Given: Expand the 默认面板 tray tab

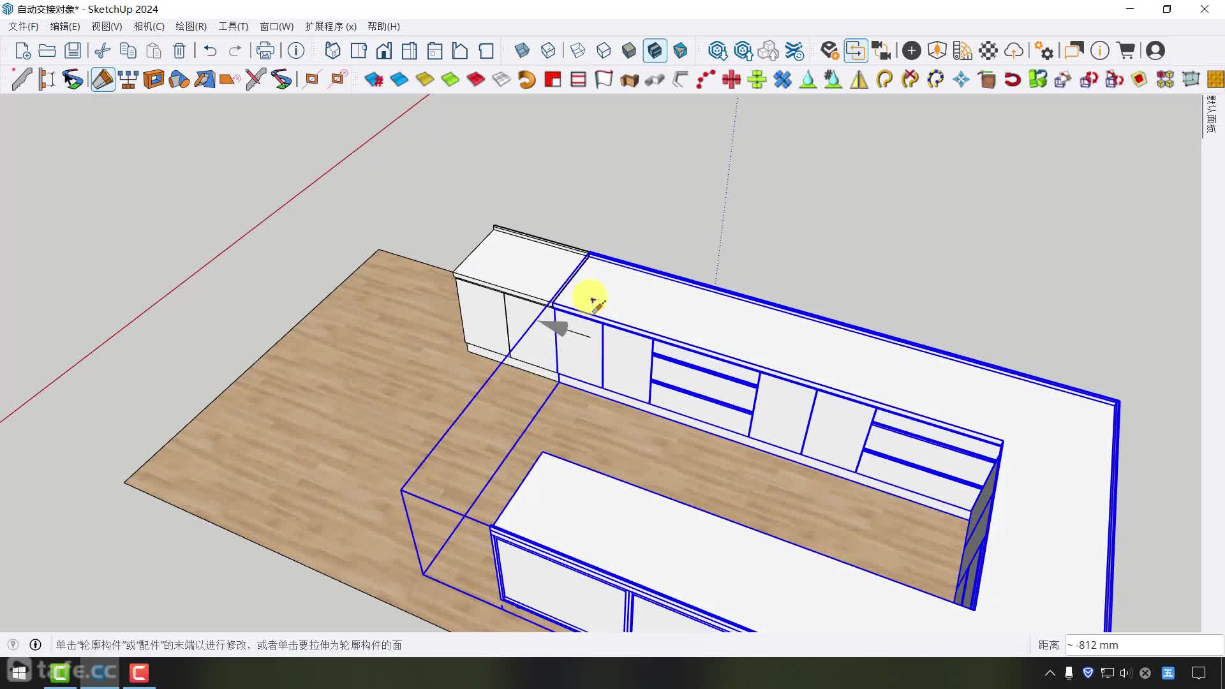Looking at the screenshot, I should [1211, 115].
